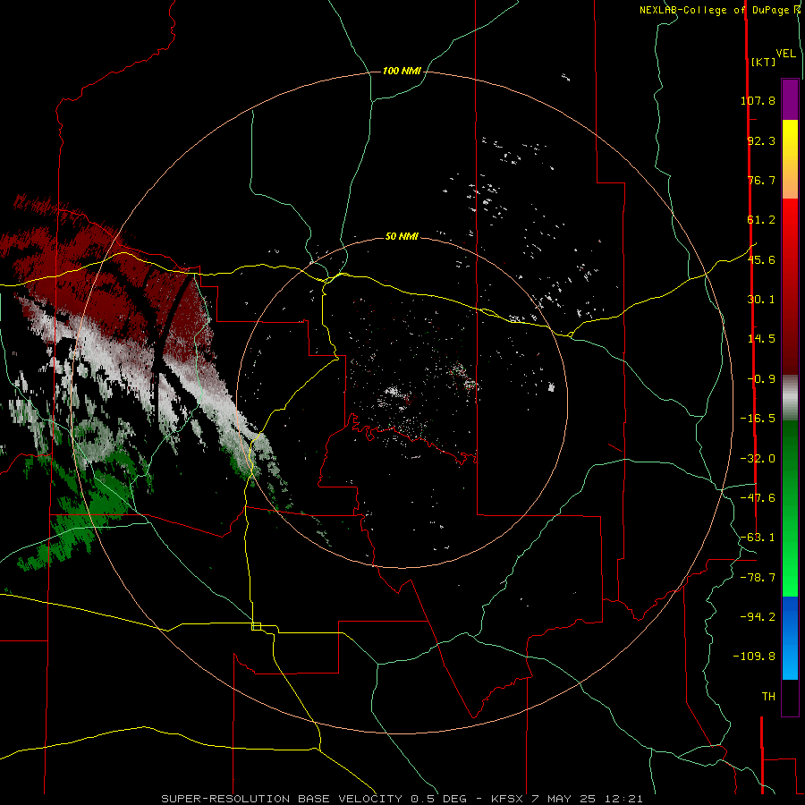The width and height of the screenshot is (805, 805).
Task: Select the -32.0 scale value
Action: coord(758,459)
